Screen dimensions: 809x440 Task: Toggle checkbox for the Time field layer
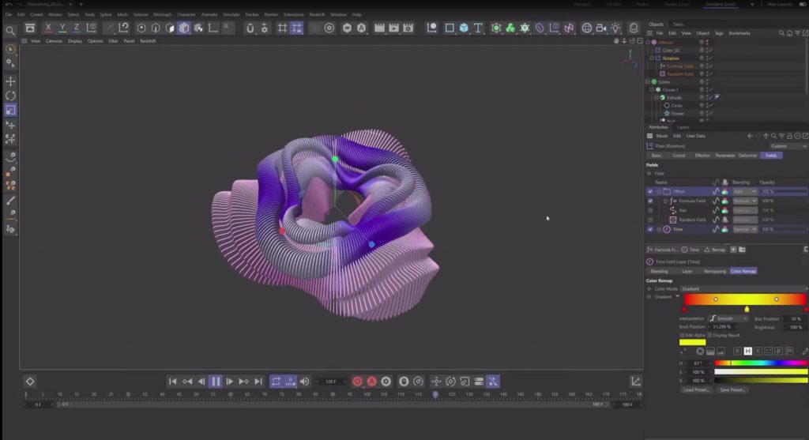[x=650, y=229]
